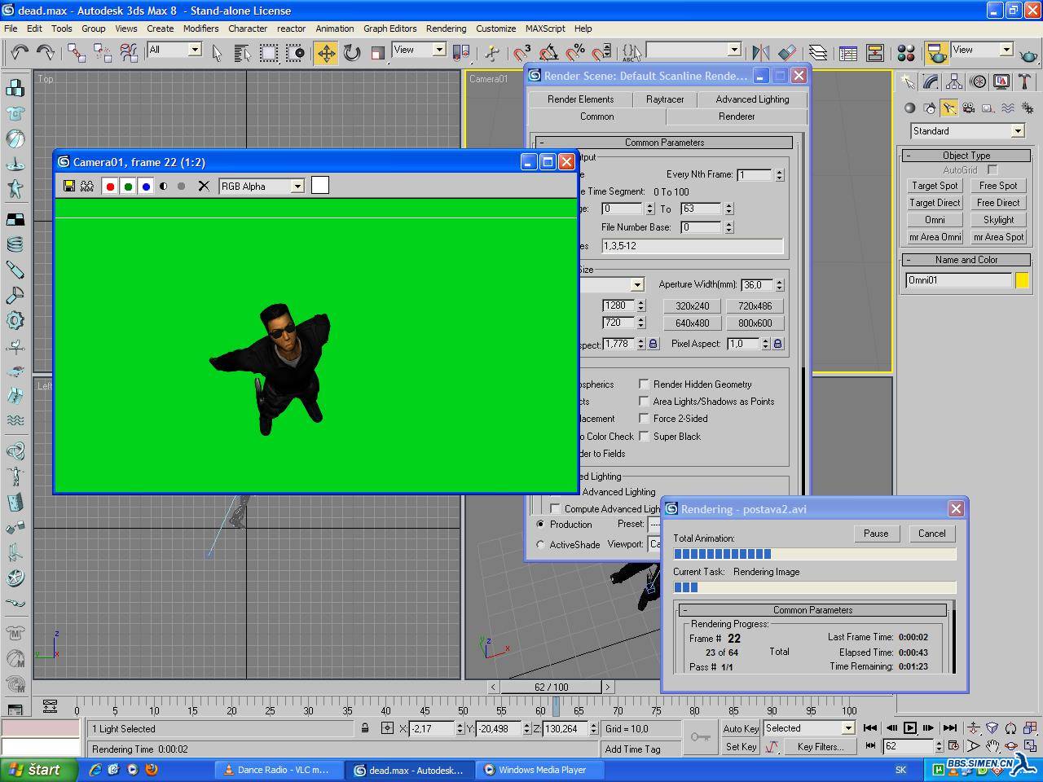
Task: Switch to the Modify command panel tab
Action: 931,81
